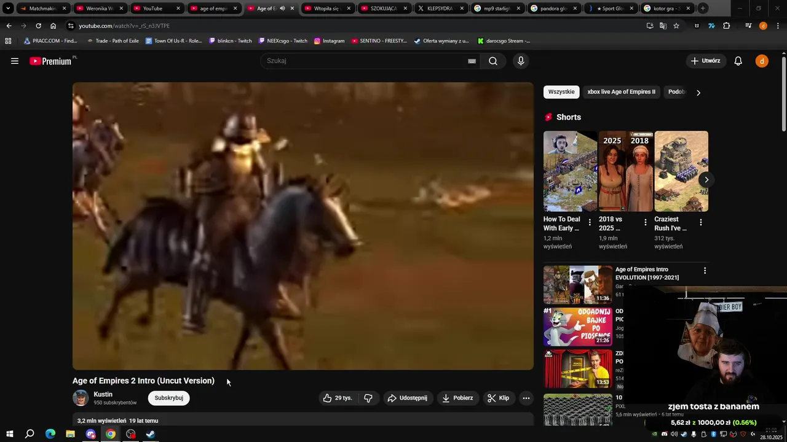Dislike the video

368,398
